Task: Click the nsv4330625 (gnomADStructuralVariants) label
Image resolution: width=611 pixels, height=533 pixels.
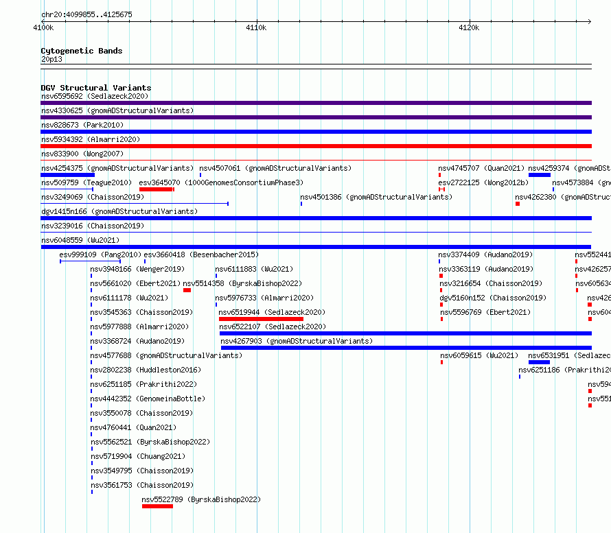Action: coord(117,110)
